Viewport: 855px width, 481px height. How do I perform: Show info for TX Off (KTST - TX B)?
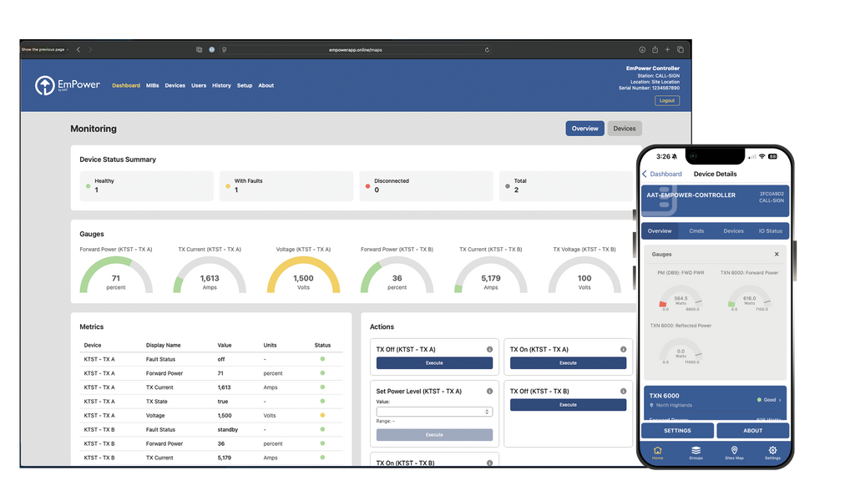[623, 392]
